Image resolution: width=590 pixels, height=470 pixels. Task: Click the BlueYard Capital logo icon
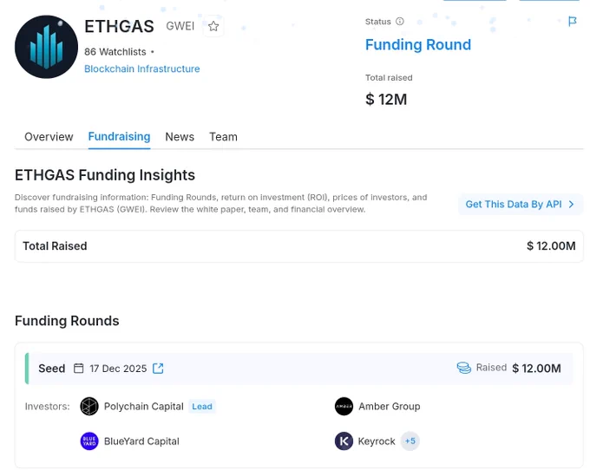point(89,441)
